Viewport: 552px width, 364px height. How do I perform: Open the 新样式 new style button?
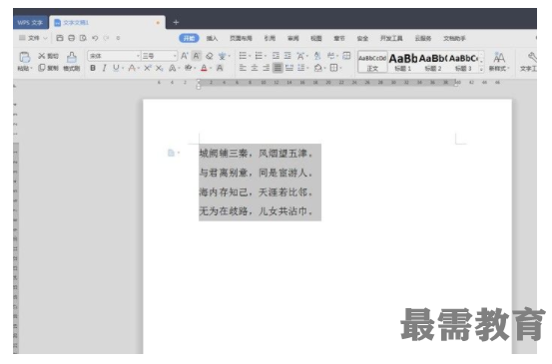point(499,62)
